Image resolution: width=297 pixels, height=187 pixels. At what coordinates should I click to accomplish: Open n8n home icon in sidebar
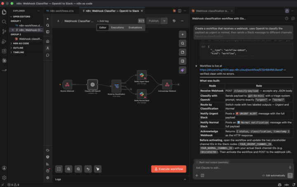(47, 41)
